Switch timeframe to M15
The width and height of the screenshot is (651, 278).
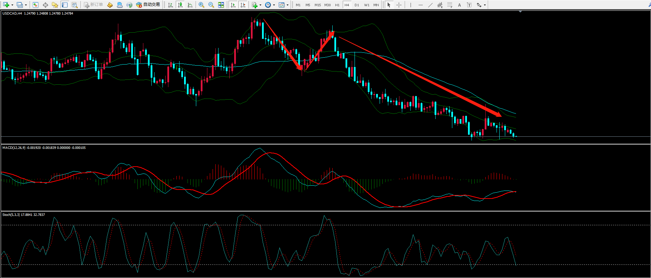pyautogui.click(x=317, y=5)
